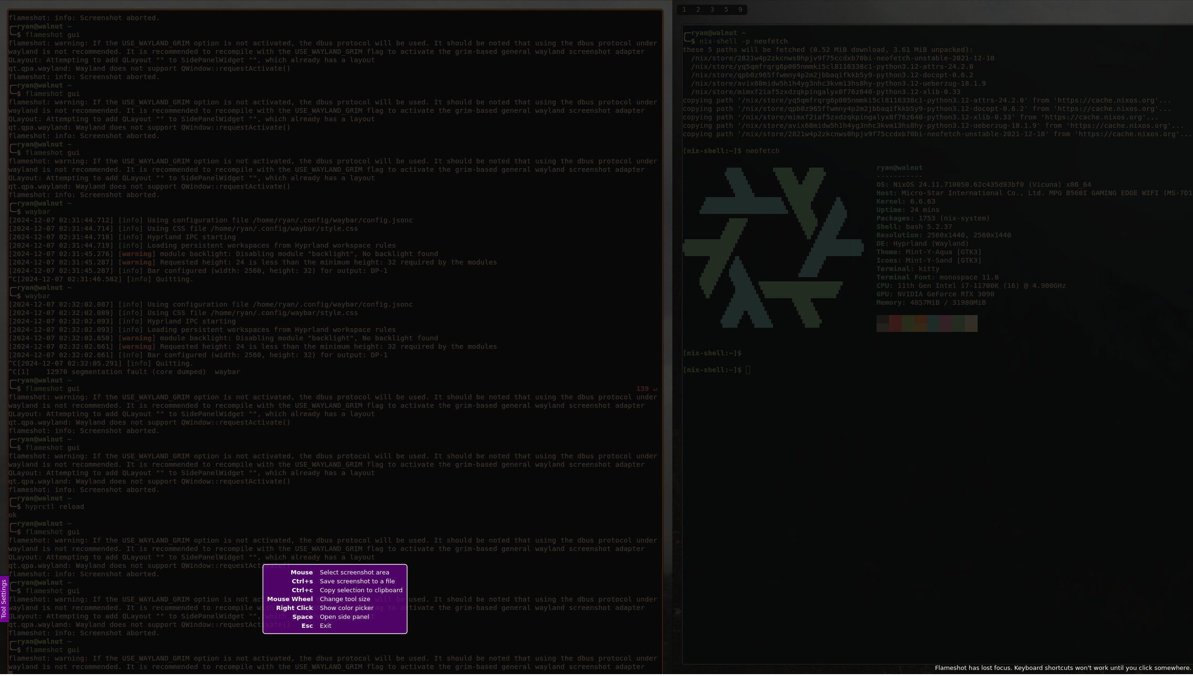Click the 'Space' shortcut label
The width and height of the screenshot is (1193, 676).
point(302,617)
